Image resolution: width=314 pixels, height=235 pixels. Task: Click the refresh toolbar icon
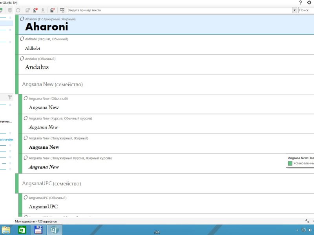[x=18, y=10]
